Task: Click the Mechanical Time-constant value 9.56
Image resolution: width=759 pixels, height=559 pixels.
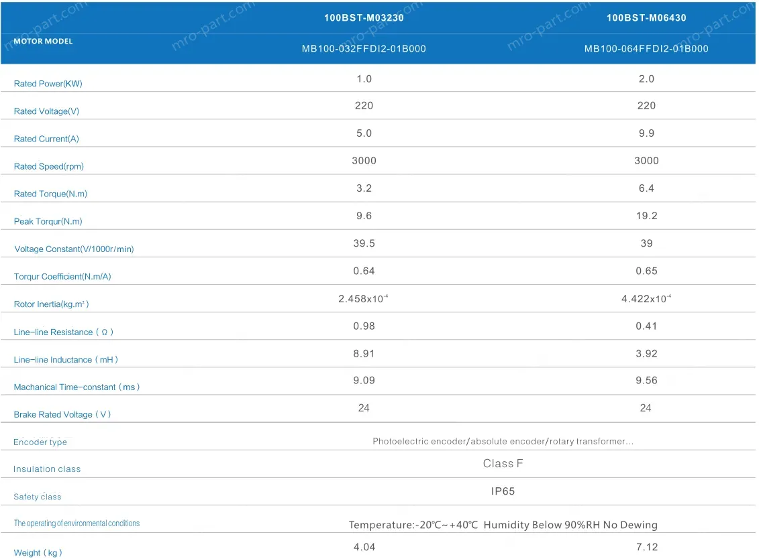Action: (x=646, y=381)
